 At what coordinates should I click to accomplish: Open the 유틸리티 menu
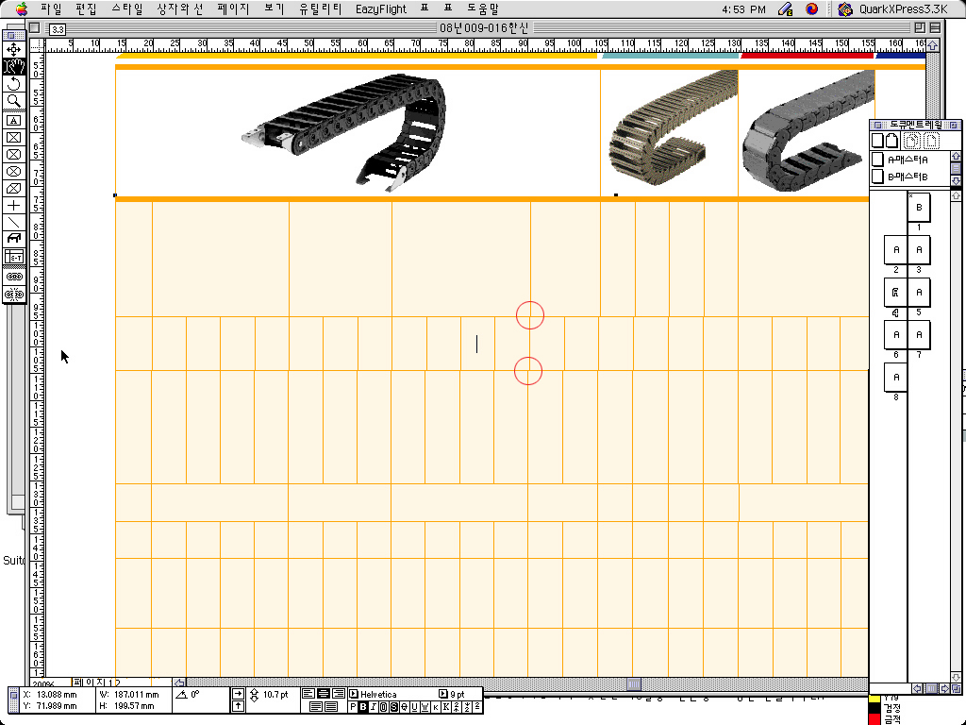click(317, 8)
